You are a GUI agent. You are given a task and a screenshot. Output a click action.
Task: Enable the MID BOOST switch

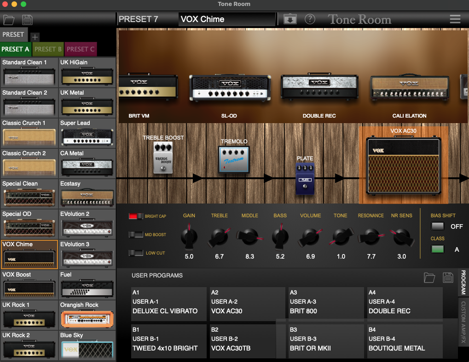(x=136, y=234)
